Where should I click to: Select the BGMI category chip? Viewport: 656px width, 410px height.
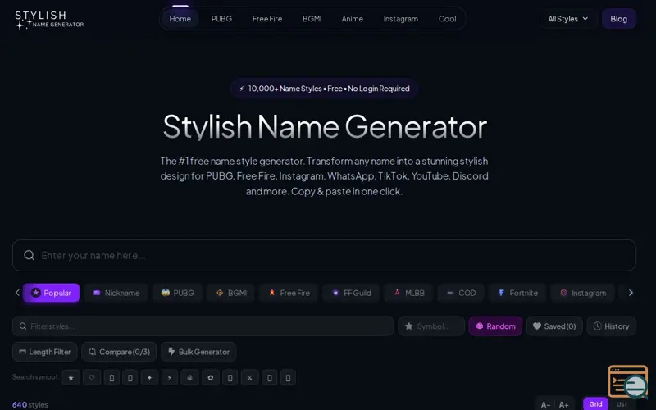coord(231,293)
